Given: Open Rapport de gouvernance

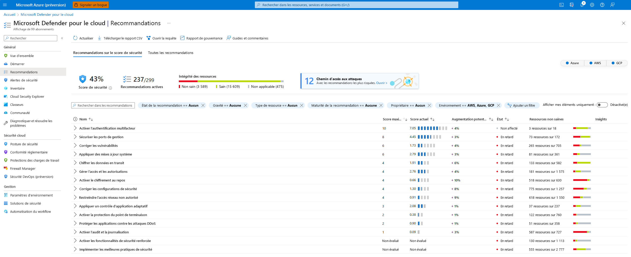Looking at the screenshot, I should tap(201, 38).
